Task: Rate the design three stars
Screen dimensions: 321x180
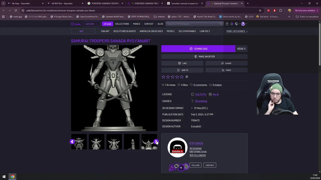Action: click(173, 77)
